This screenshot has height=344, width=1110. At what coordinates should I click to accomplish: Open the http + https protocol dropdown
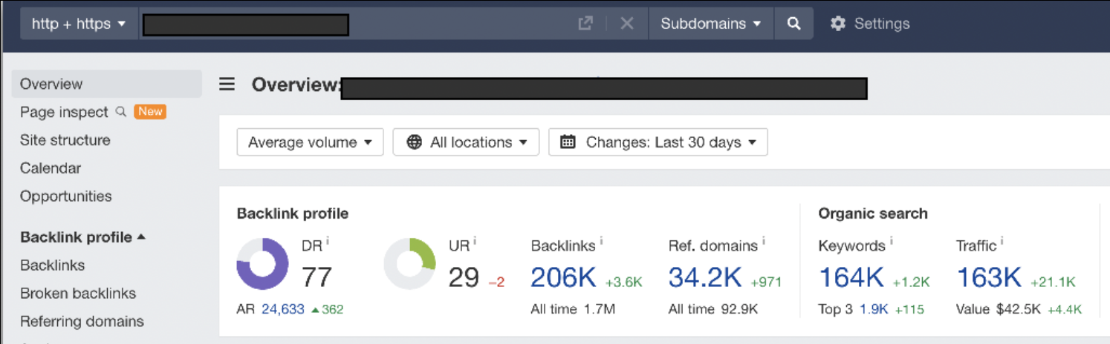(x=79, y=24)
